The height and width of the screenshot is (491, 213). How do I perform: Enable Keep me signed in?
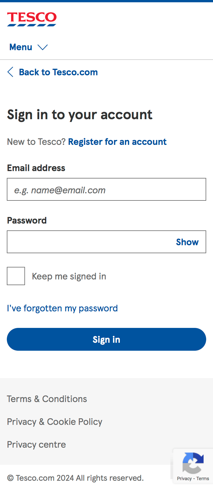tap(16, 276)
